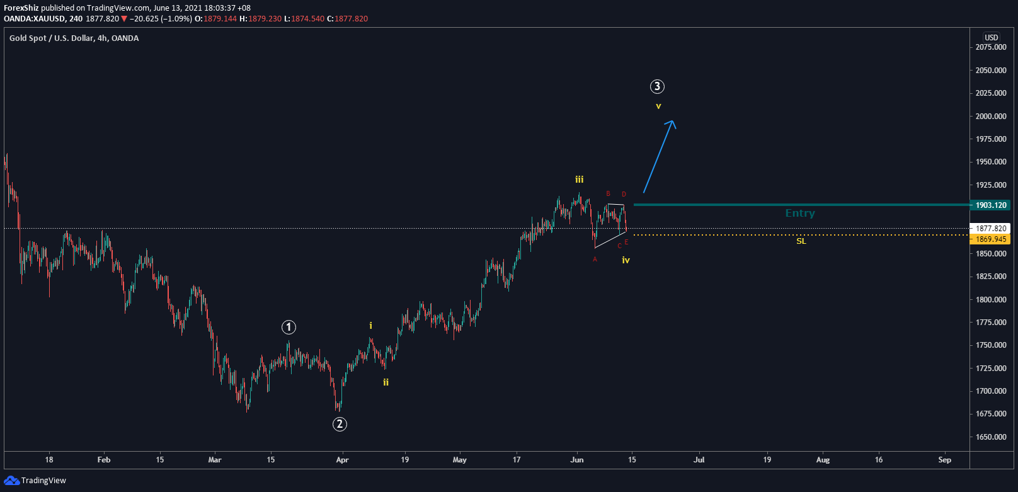Screen dimensions: 1018x492
Task: Click the yellow wave ii label
Action: point(386,382)
